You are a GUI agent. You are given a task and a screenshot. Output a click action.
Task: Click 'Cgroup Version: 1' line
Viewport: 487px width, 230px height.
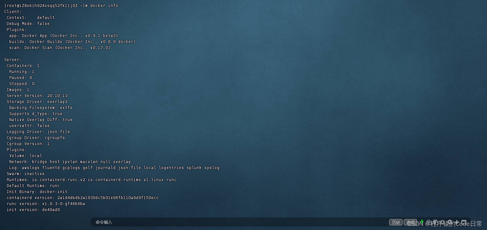(28, 144)
